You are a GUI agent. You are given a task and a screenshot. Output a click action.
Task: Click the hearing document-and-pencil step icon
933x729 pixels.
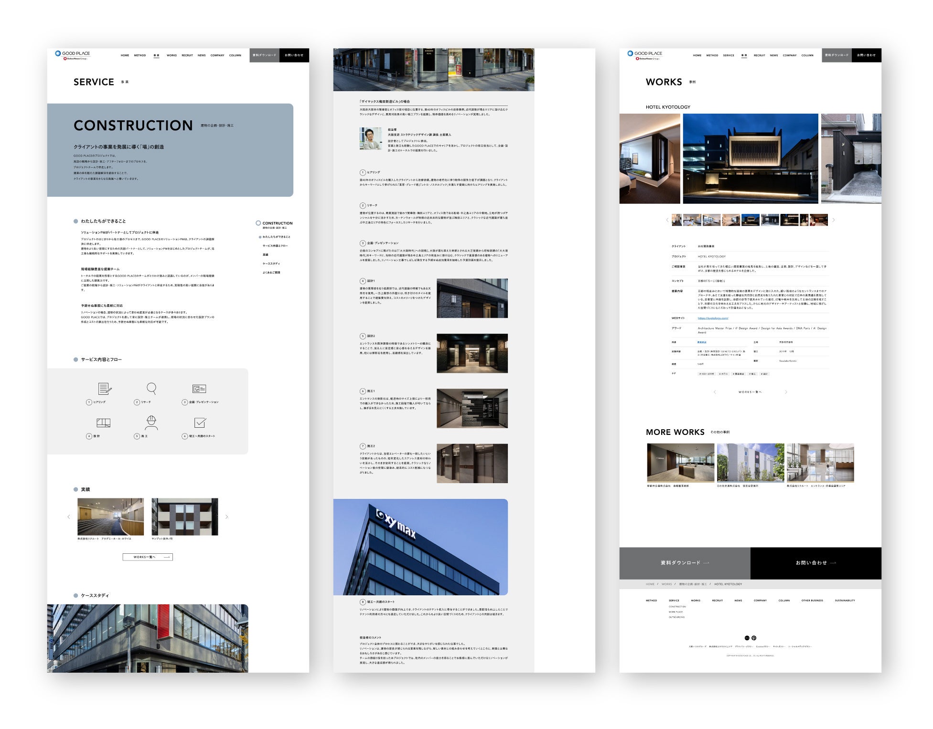[104, 389]
